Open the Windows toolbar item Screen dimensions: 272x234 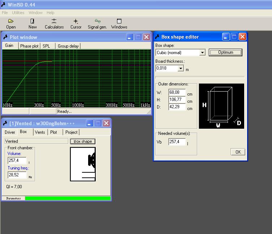[119, 24]
